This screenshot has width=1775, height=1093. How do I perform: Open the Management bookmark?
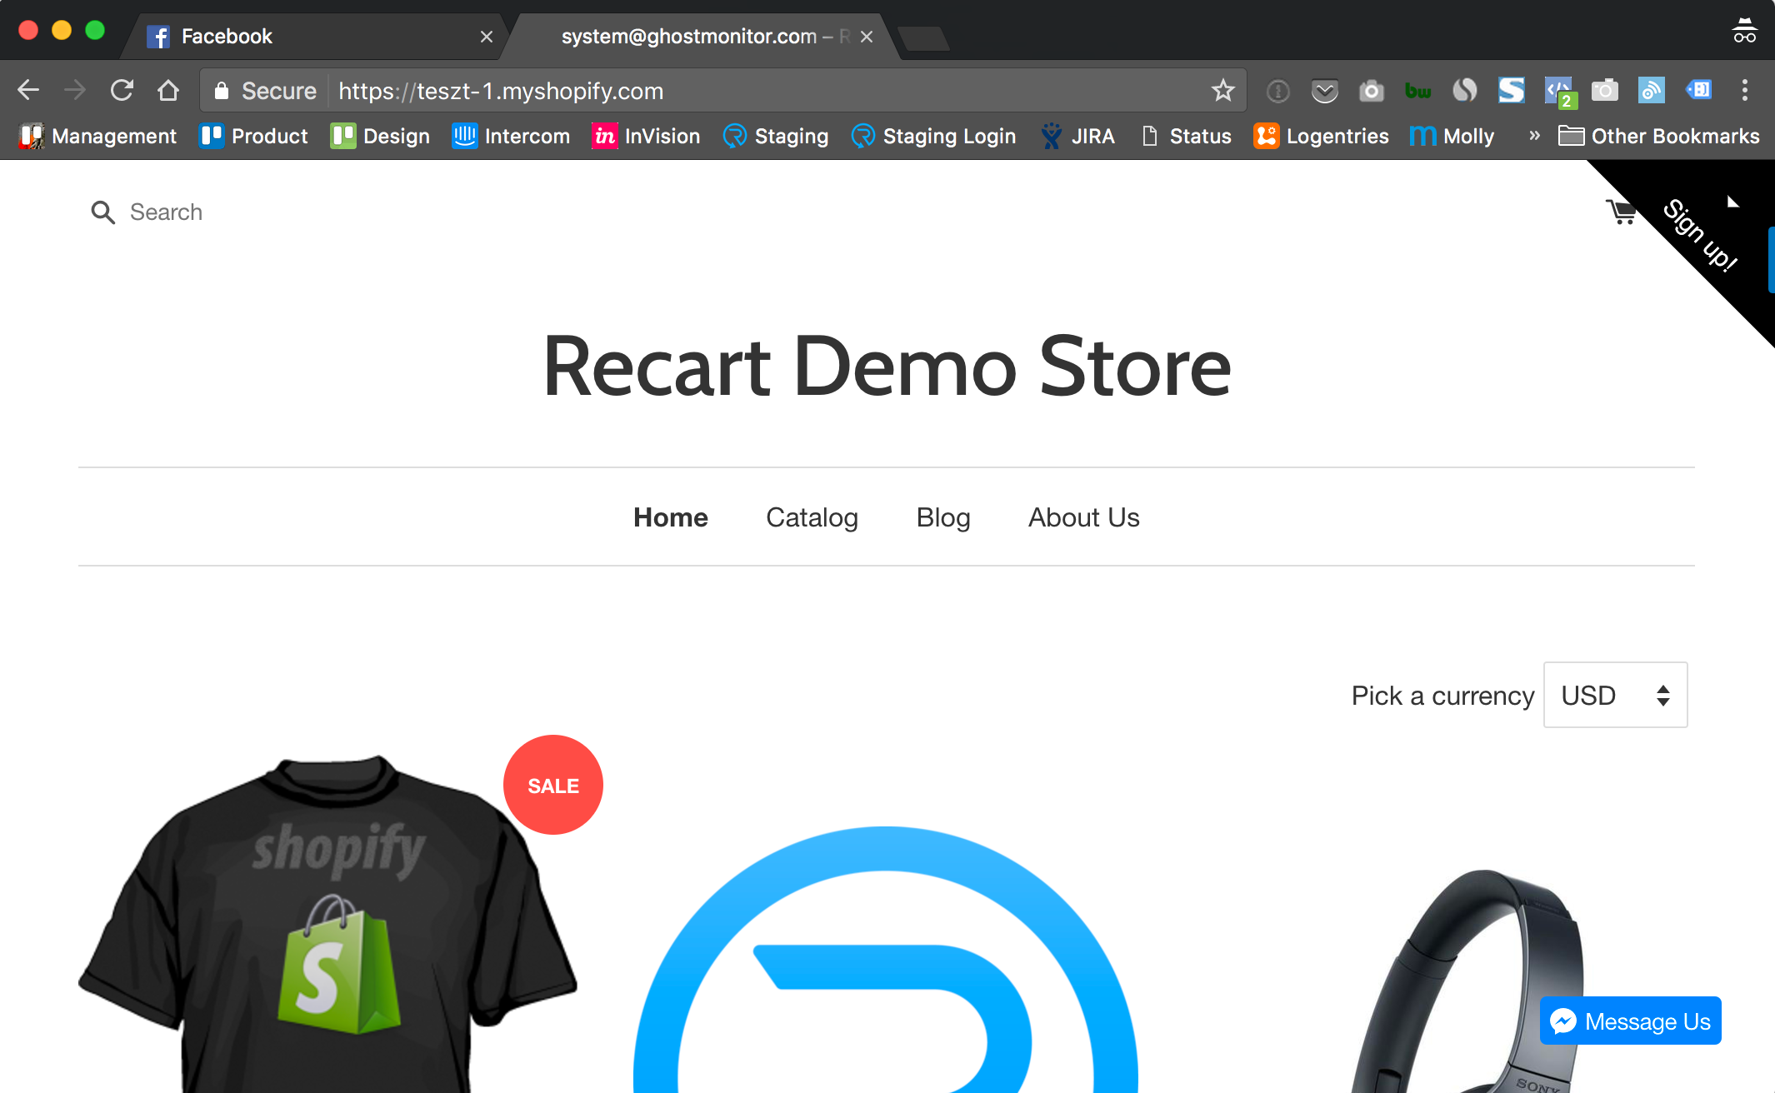98,136
